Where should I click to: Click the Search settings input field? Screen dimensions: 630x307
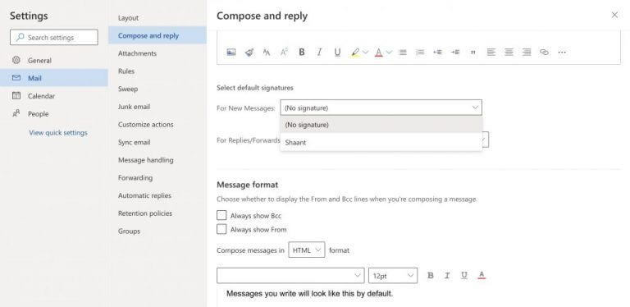[x=54, y=38]
